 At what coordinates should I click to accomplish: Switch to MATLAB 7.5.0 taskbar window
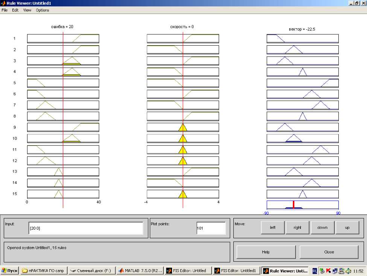pos(140,271)
